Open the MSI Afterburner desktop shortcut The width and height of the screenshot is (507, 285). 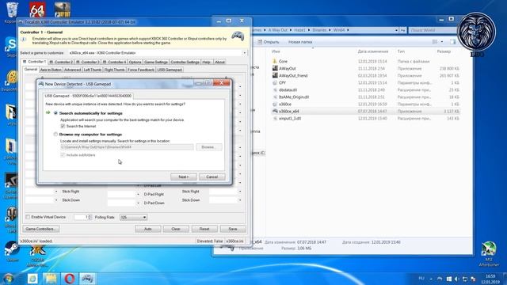(x=488, y=249)
